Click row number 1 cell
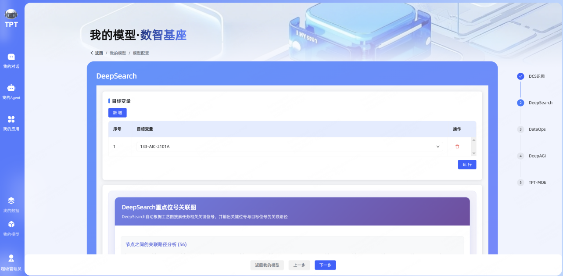The width and height of the screenshot is (563, 276). [x=120, y=147]
